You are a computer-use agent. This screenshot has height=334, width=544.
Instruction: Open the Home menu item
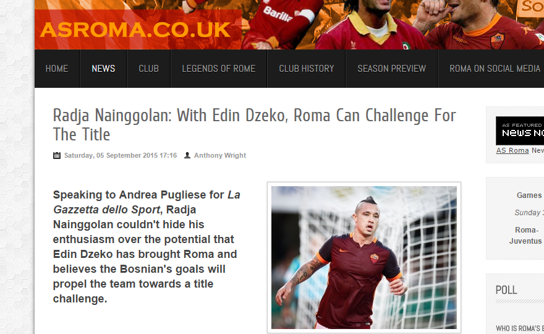click(57, 69)
